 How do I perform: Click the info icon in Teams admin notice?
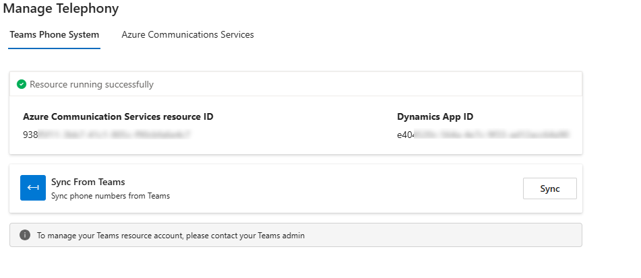(25, 235)
